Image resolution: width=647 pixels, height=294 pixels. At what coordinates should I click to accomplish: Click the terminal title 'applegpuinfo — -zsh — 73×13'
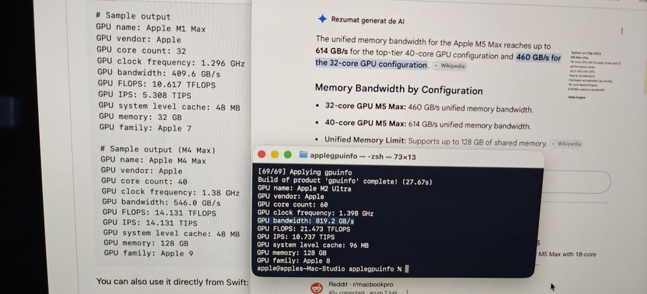363,156
